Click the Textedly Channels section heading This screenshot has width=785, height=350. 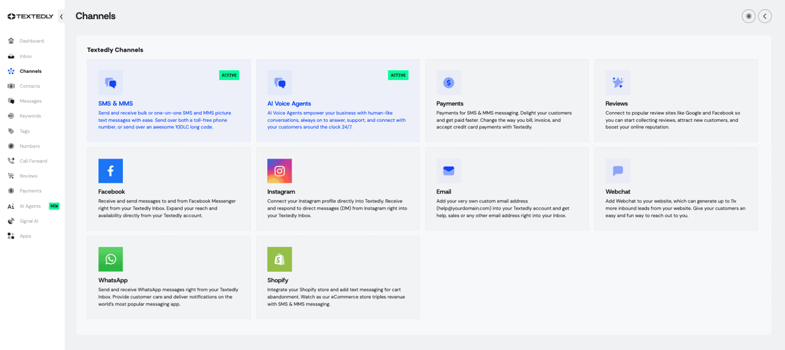pyautogui.click(x=115, y=50)
